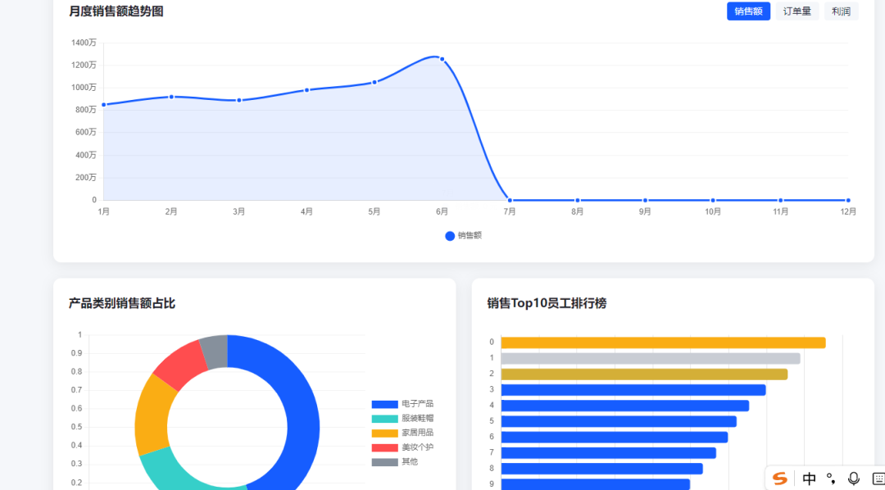Switch to the 销售额 tab button
The width and height of the screenshot is (885, 490).
coord(748,11)
